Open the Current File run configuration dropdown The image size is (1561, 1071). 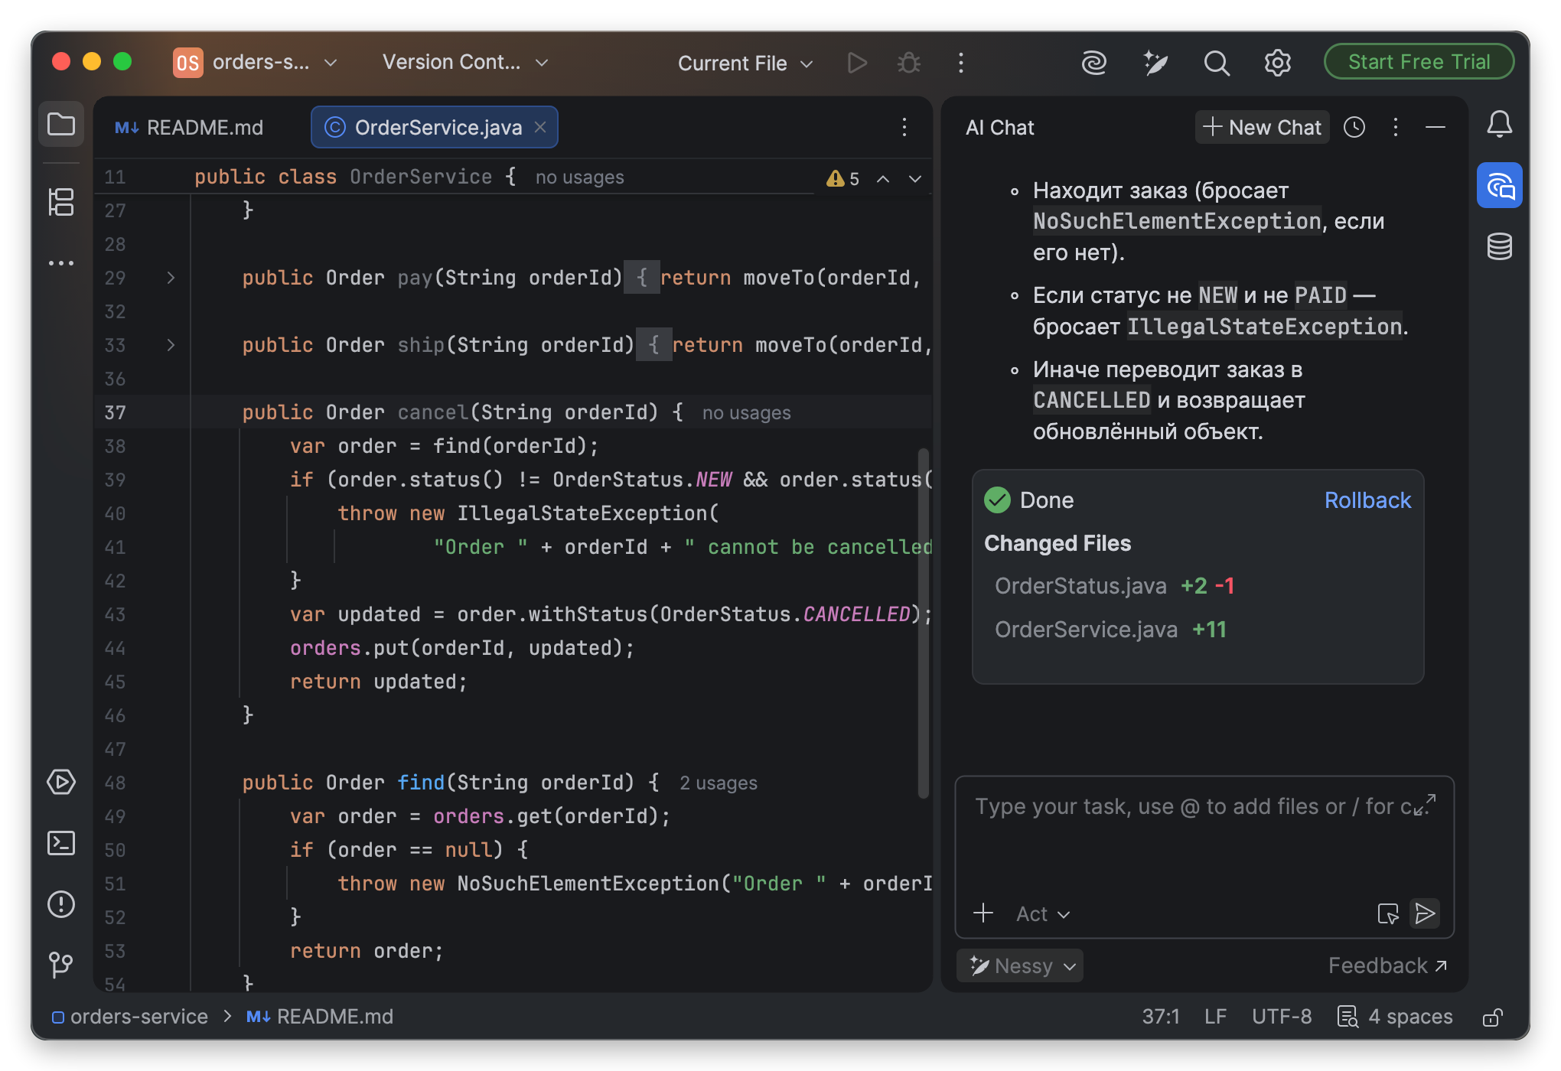(745, 63)
